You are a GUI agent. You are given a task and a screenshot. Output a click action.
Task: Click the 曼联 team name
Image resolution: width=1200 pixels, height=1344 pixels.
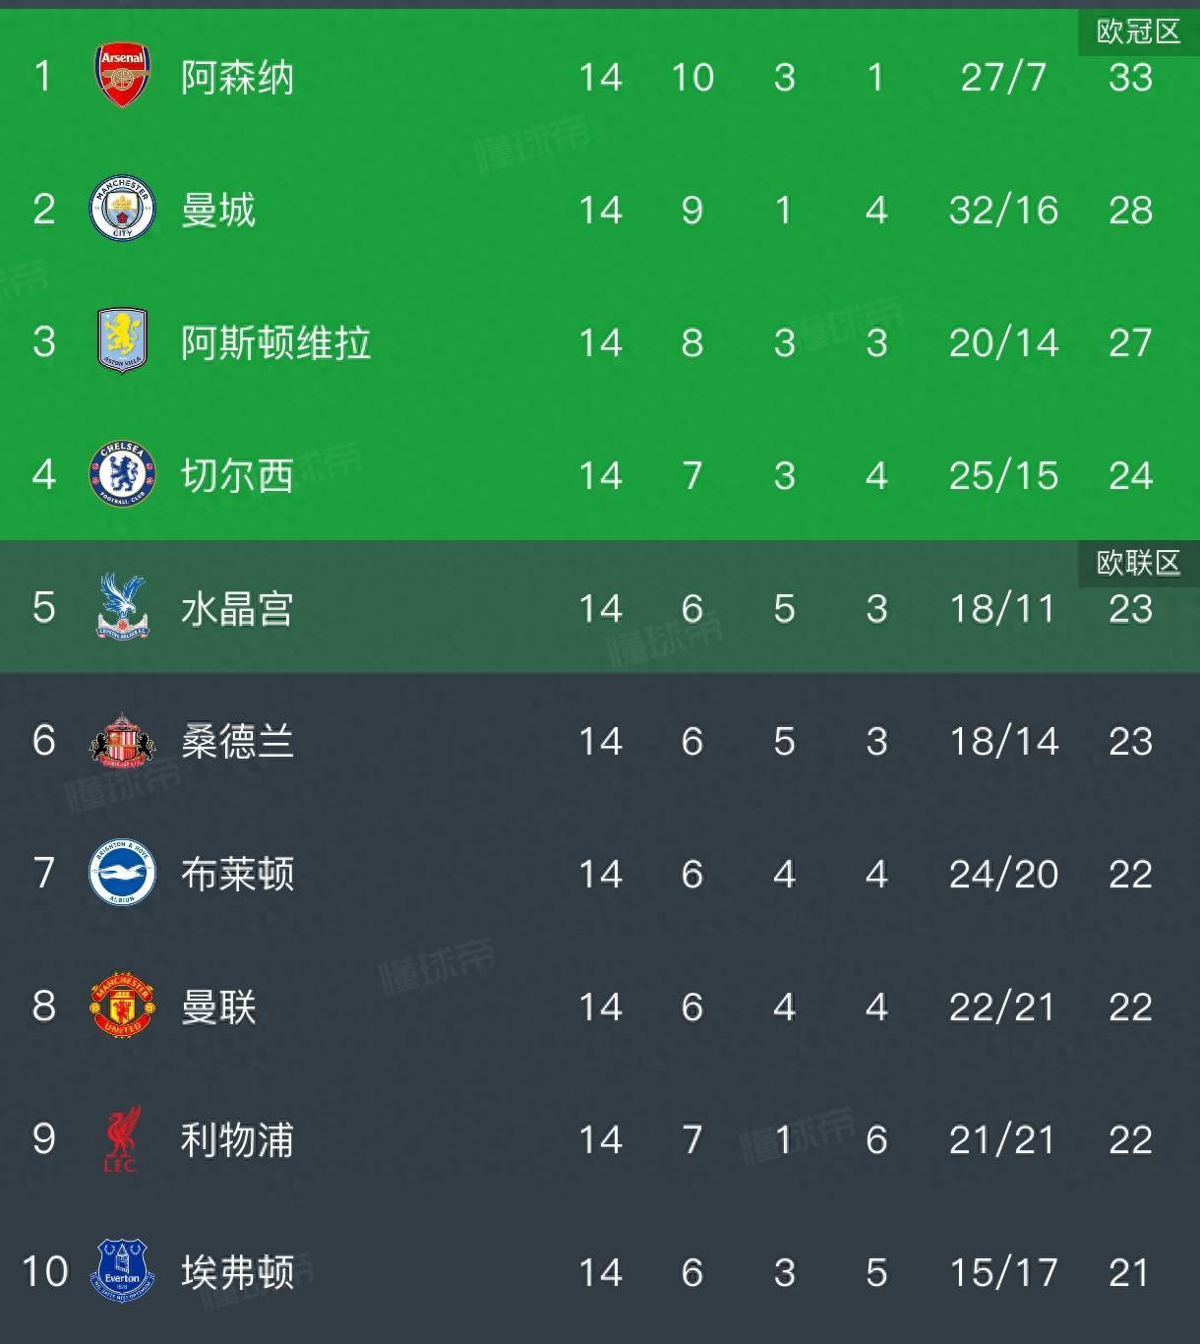pos(218,1008)
